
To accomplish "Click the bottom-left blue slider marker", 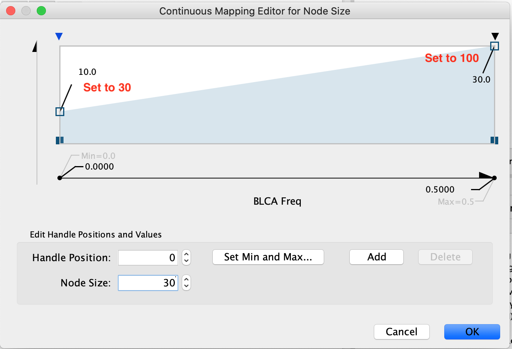I will point(60,140).
